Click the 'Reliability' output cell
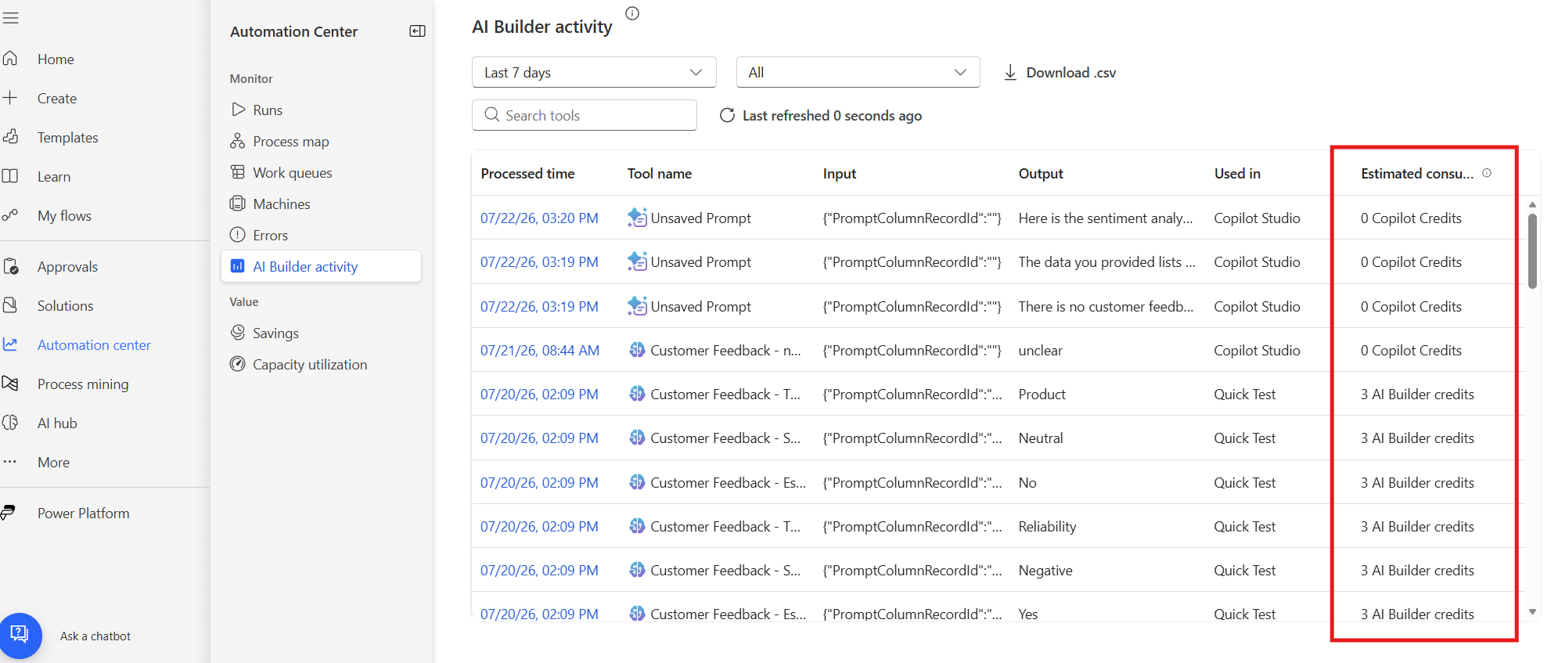 tap(1047, 526)
